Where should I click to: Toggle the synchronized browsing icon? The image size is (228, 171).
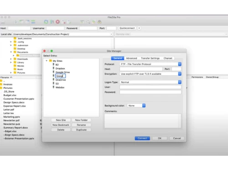tap(93, 22)
